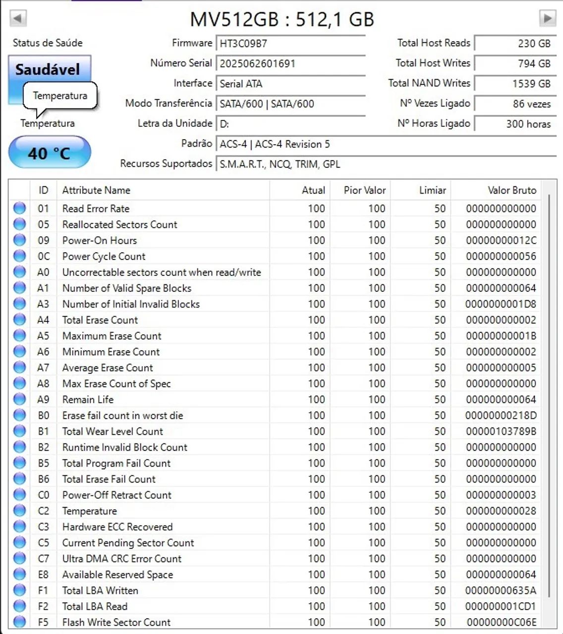This screenshot has height=634, width=563.
Task: Click raw value 00000000012C of Power-On Hours
Action: point(501,240)
